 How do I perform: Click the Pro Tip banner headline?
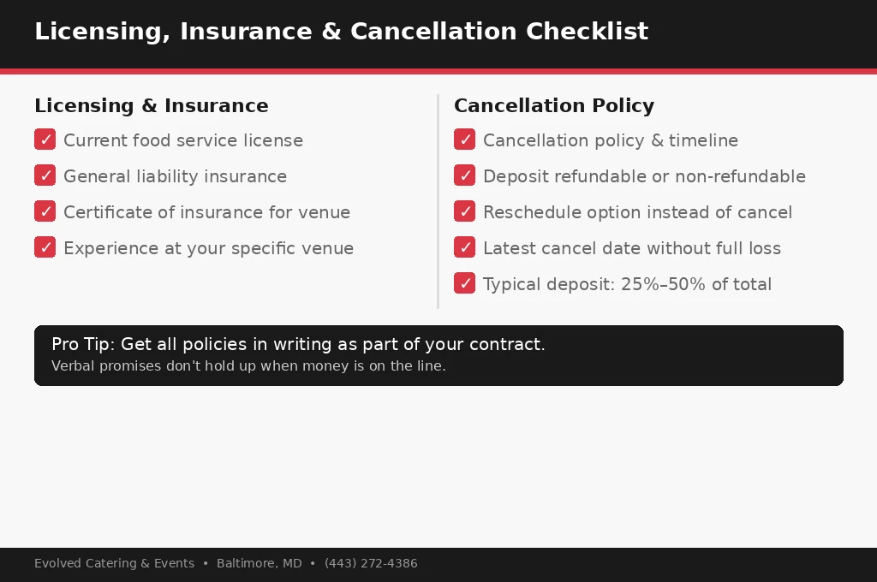pyautogui.click(x=298, y=344)
